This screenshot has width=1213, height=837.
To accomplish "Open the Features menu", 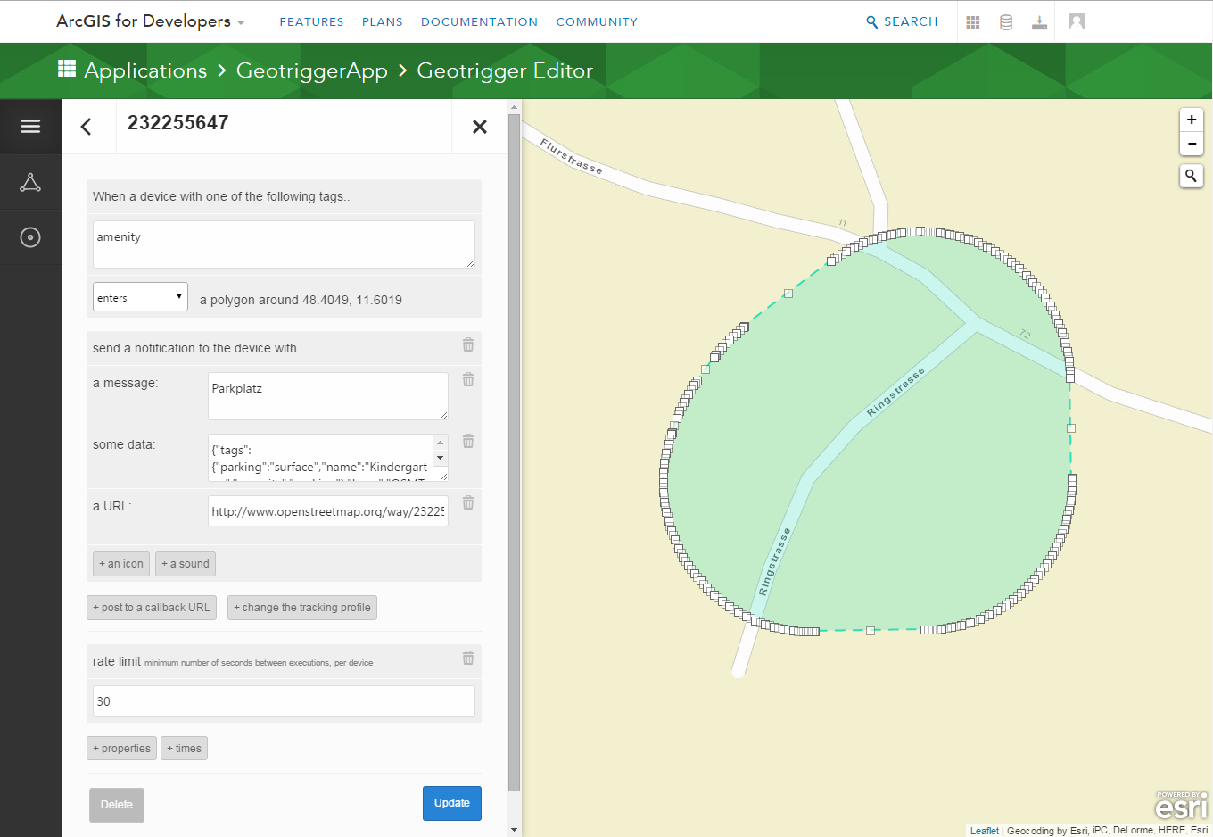I will (x=311, y=21).
